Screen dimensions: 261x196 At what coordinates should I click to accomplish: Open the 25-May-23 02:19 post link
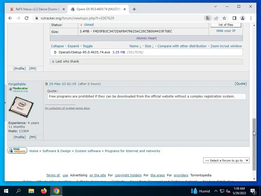pos(62,84)
